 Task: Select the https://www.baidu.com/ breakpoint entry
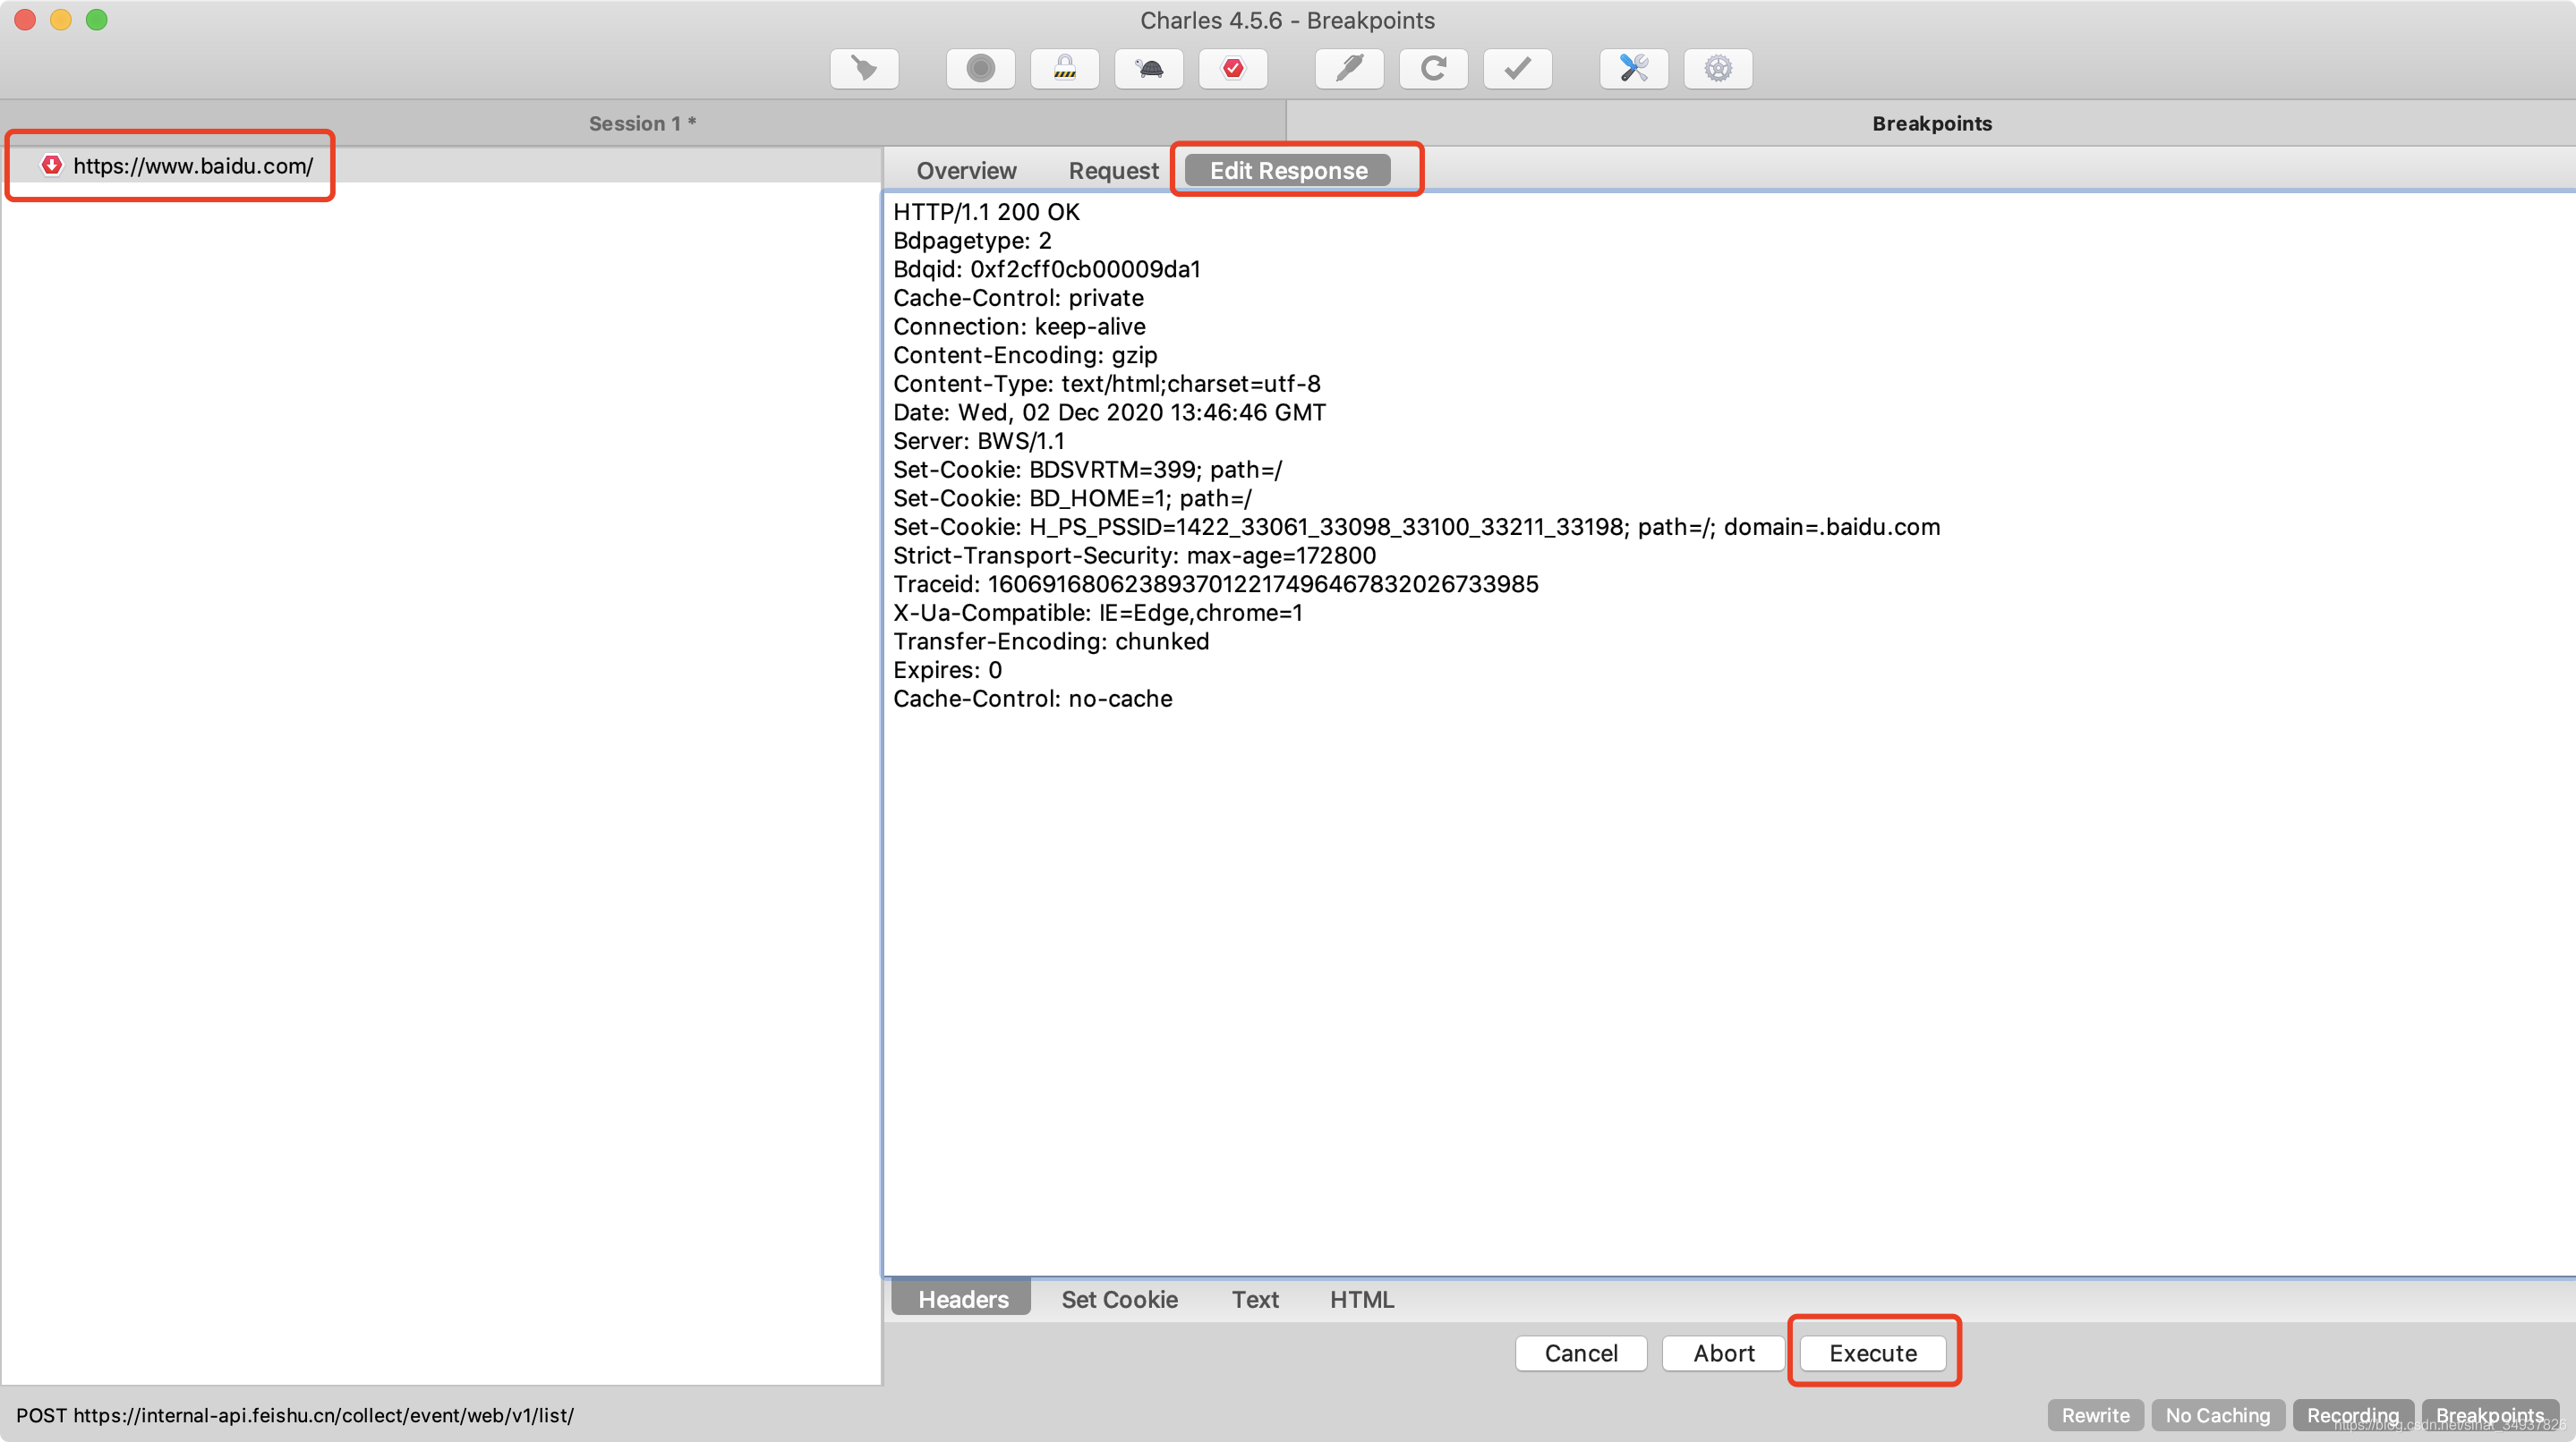click(192, 165)
